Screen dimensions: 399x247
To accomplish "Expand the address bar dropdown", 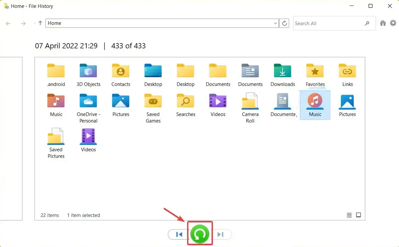I will pos(275,23).
